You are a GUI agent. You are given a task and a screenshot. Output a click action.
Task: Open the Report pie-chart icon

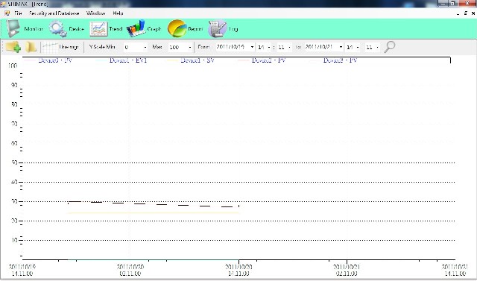pyautogui.click(x=177, y=28)
